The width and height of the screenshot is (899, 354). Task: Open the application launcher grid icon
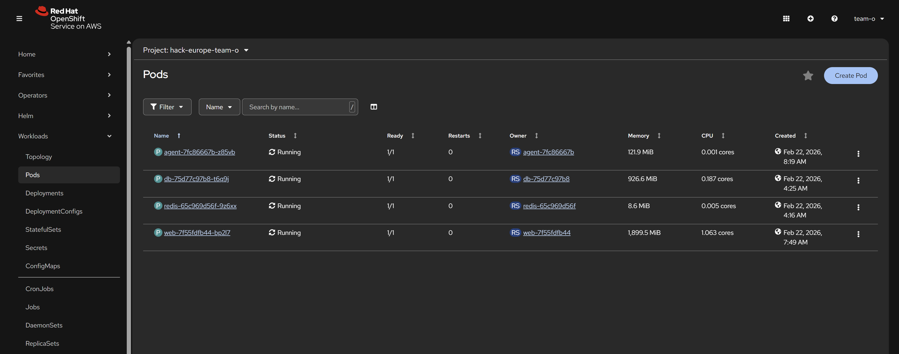[786, 18]
